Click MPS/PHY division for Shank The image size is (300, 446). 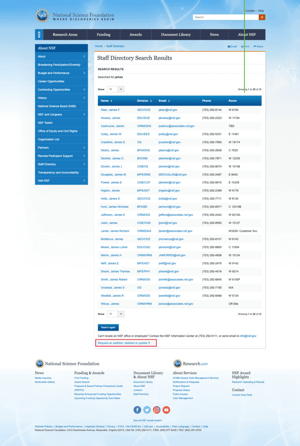pyautogui.click(x=143, y=271)
